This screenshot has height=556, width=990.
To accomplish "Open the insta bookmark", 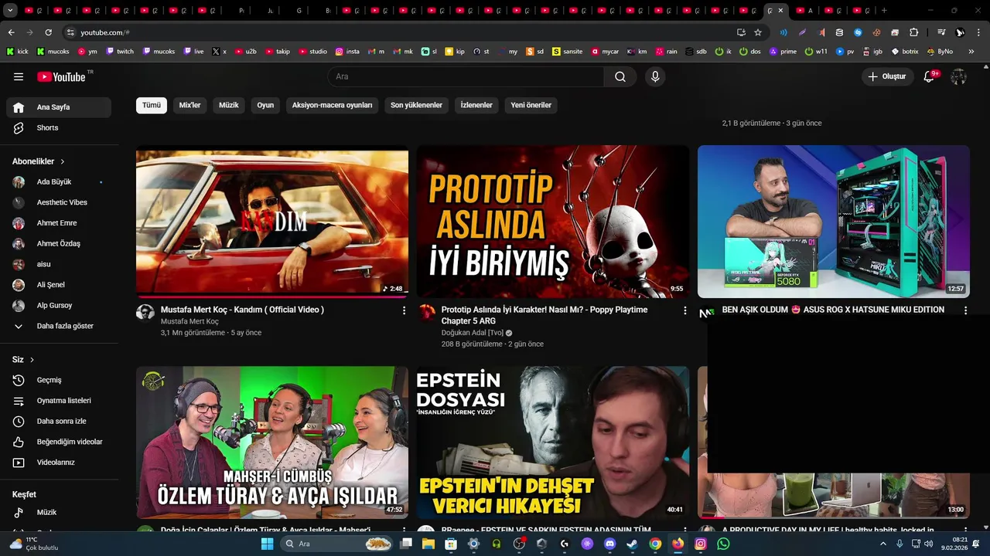I will coord(347,52).
